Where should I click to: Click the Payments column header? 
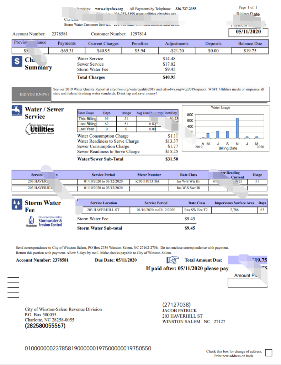coord(67,43)
